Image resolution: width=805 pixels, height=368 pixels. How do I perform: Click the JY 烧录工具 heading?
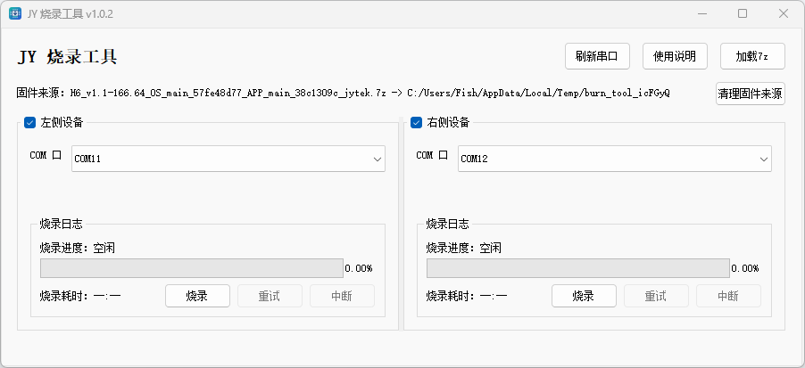67,56
